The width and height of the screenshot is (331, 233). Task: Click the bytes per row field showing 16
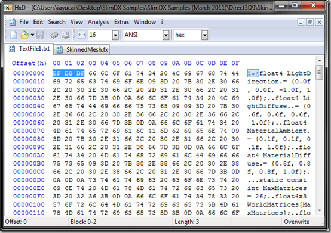pos(100,35)
